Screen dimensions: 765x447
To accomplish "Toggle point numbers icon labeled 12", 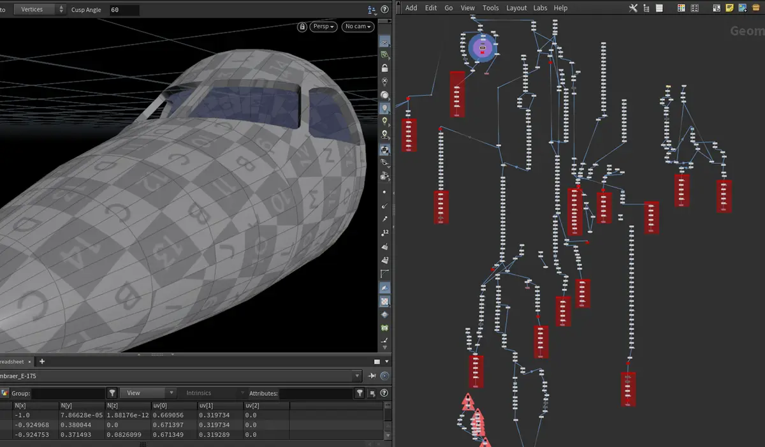I will point(385,232).
